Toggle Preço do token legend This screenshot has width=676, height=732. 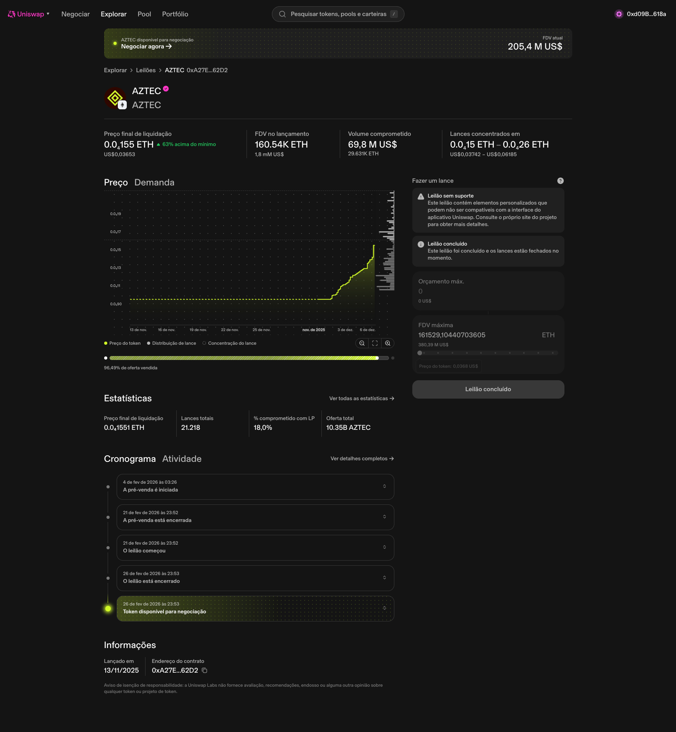122,343
